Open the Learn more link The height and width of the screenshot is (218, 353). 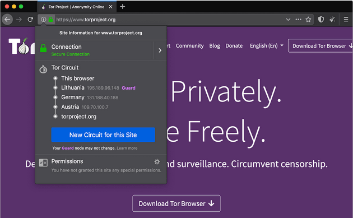[127, 148]
